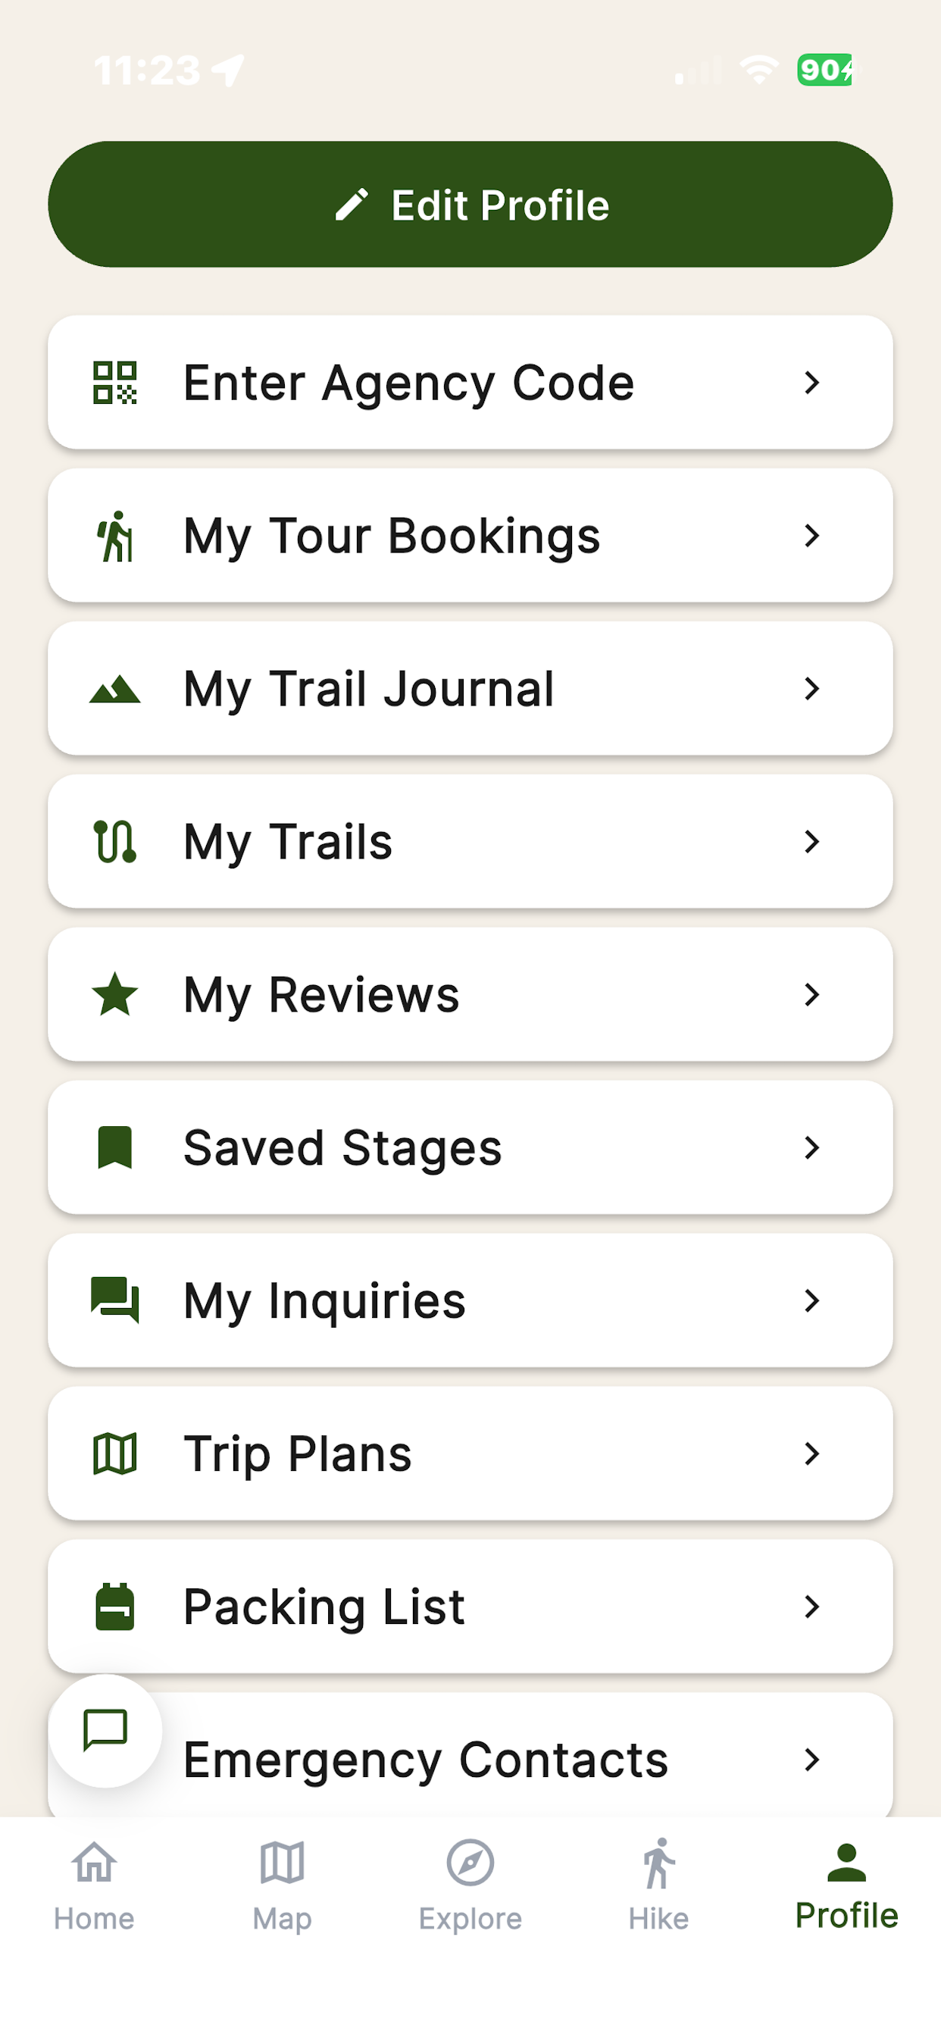Open the My Reviews row
Screen dimensions: 941x2037
coord(470,994)
